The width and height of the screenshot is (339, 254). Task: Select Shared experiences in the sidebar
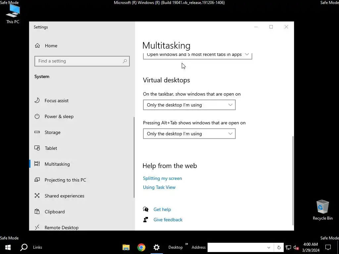82,196
